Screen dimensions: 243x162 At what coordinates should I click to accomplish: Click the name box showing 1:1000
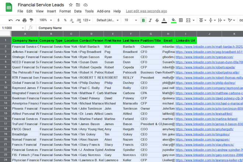[x=13, y=28]
